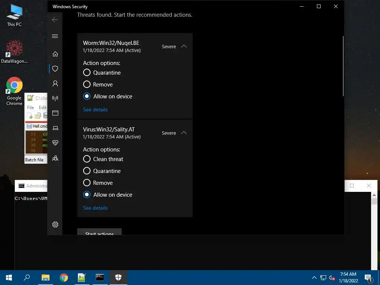The width and height of the screenshot is (380, 285).
Task: Open See details for Worm:Win32/Nuqel.BE
Action: 95,109
